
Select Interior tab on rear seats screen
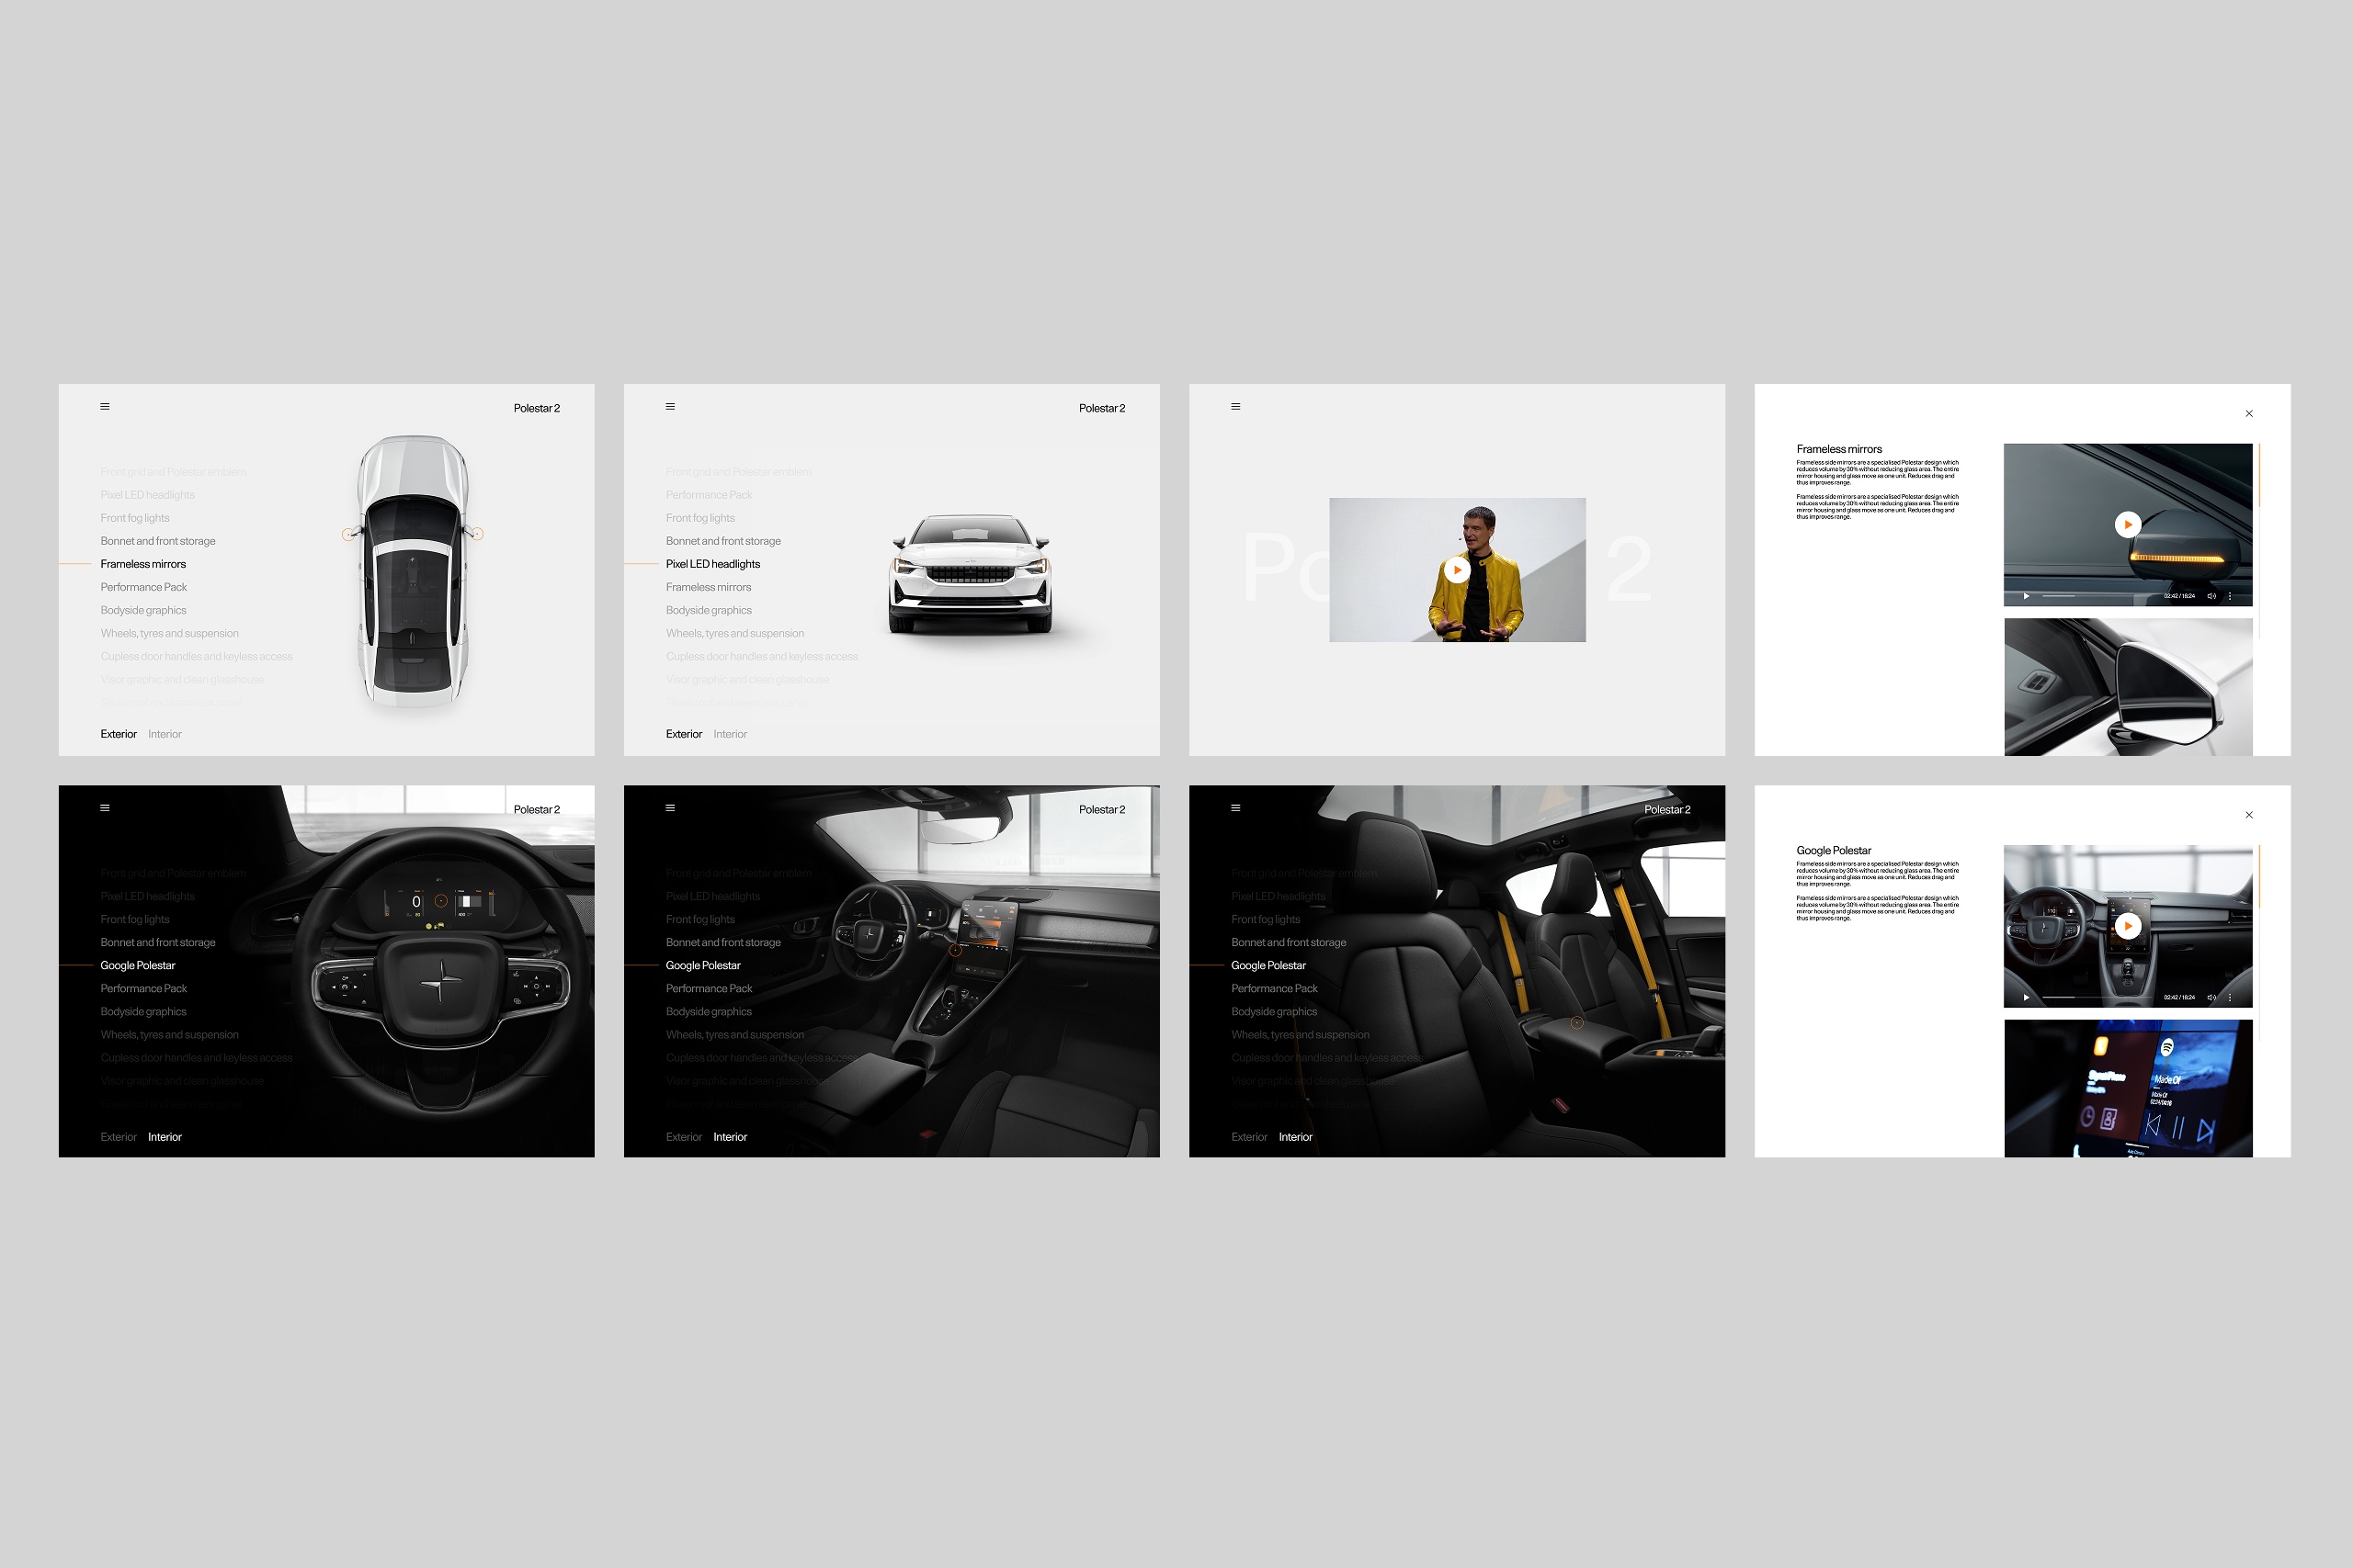coord(1296,1137)
